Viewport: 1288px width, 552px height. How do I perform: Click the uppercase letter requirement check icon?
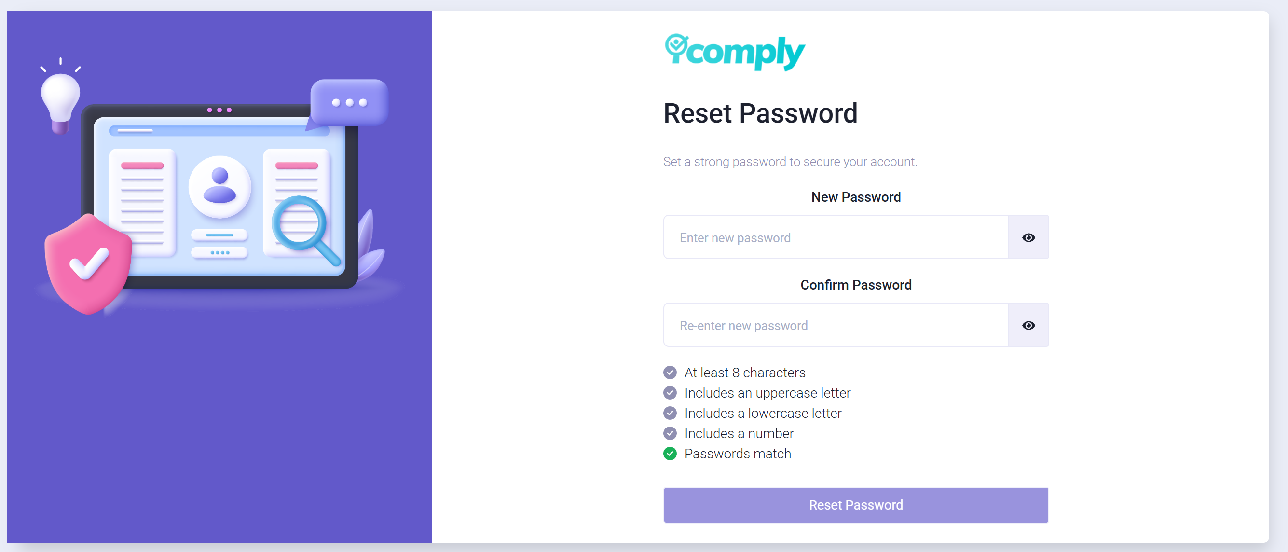(670, 393)
